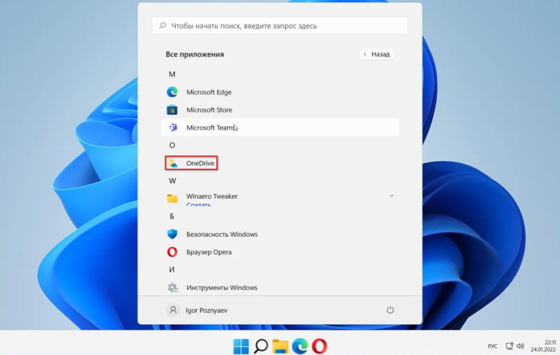This screenshot has width=560, height=355.
Task: Launch Microsoft Store icon in list
Action: [172, 110]
